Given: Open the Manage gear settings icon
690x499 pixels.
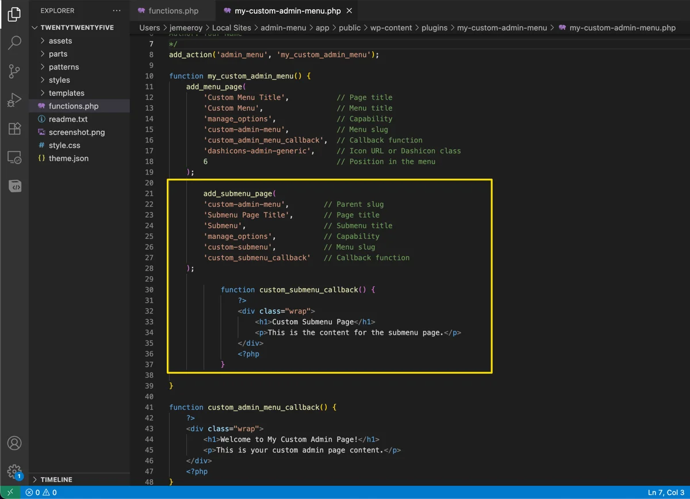Looking at the screenshot, I should [x=14, y=471].
